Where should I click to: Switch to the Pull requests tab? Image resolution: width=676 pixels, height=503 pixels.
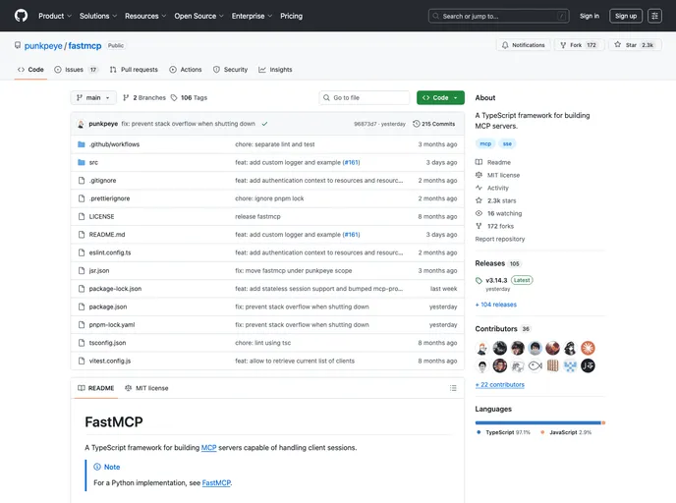[134, 70]
